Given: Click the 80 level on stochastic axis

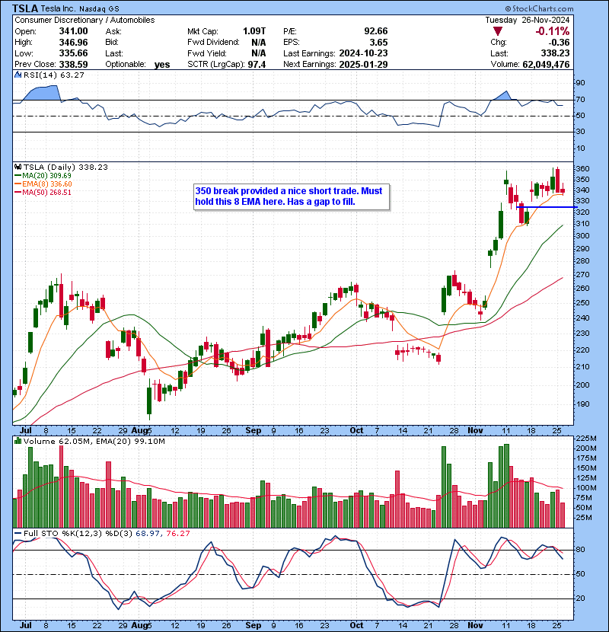Looking at the screenshot, I should click(580, 549).
